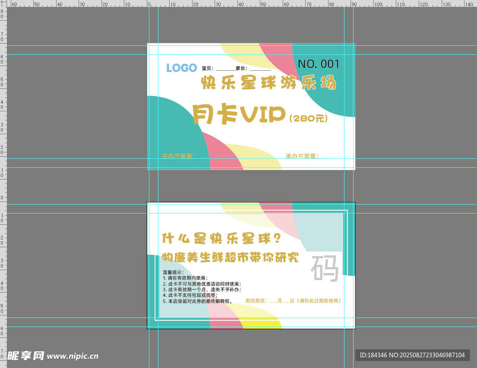Screen dimensions: 477x368
Task: Select the 承办方盖章 stamp label
Action: (302, 156)
